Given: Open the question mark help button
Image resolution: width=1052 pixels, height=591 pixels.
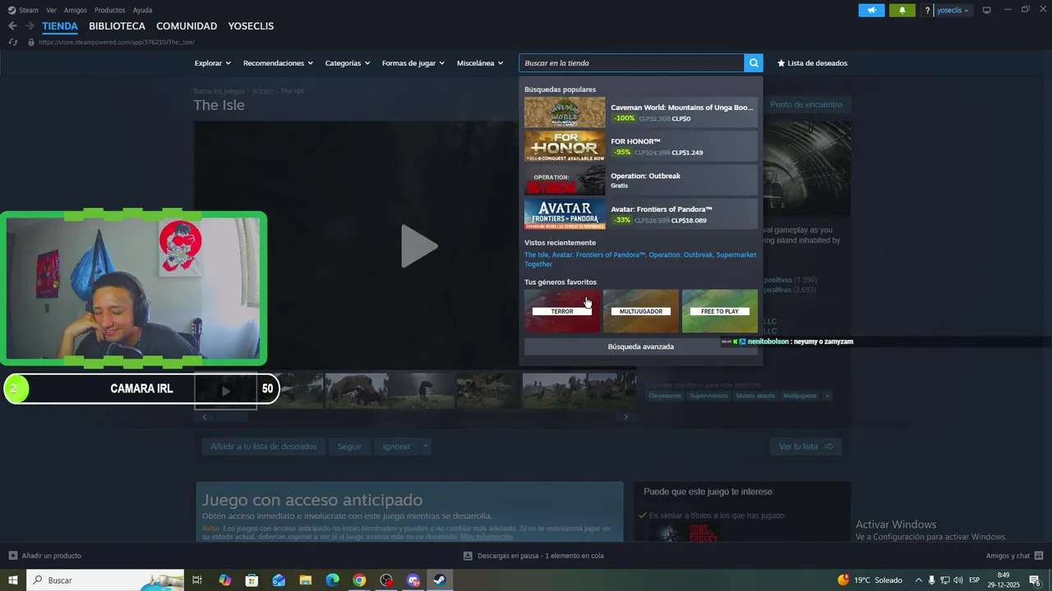Looking at the screenshot, I should pyautogui.click(x=927, y=10).
